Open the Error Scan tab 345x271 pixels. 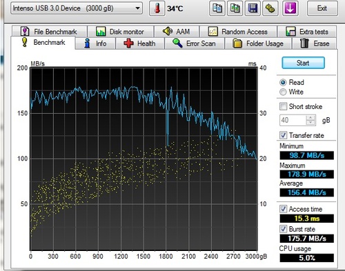[195, 43]
